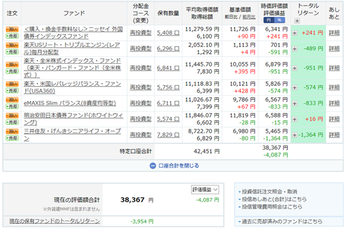Open the 評価損益 dropdown menu
The width and height of the screenshot is (345, 230).
pos(205,189)
